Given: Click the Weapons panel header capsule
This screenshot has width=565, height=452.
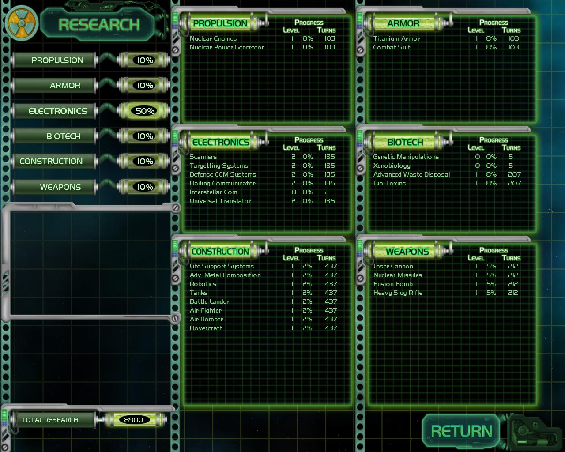Looking at the screenshot, I should pyautogui.click(x=407, y=252).
